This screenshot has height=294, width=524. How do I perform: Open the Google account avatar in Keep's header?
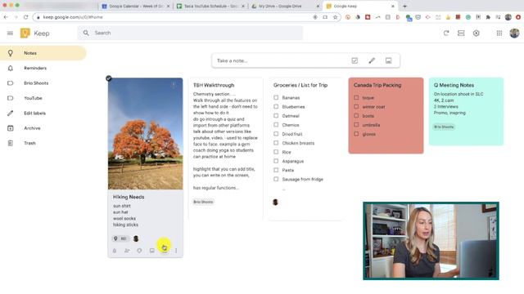tap(514, 33)
